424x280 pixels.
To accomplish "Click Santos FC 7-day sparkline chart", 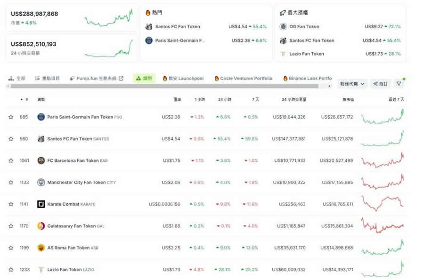I will 383,138.
